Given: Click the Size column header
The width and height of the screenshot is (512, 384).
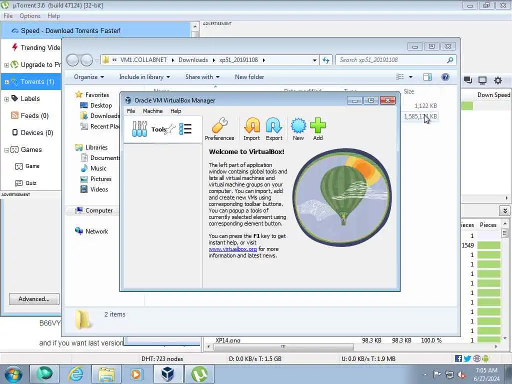Looking at the screenshot, I should click(x=409, y=92).
